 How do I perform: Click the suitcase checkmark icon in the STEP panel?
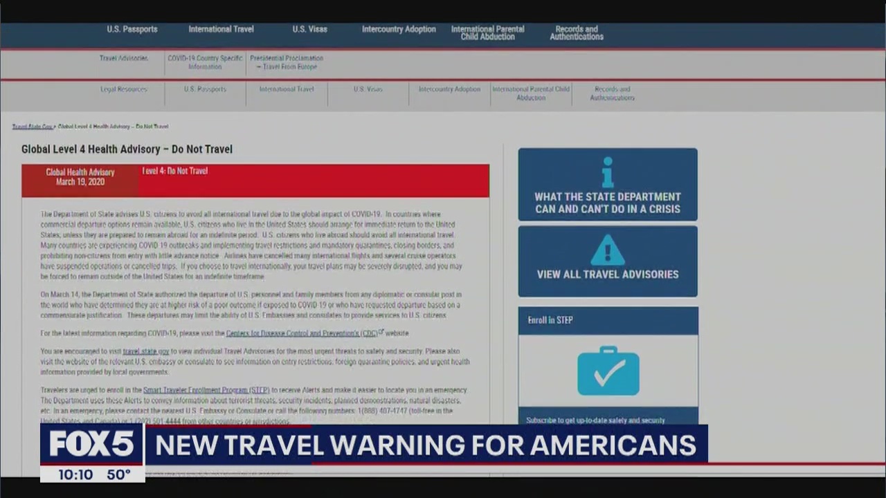tap(607, 371)
